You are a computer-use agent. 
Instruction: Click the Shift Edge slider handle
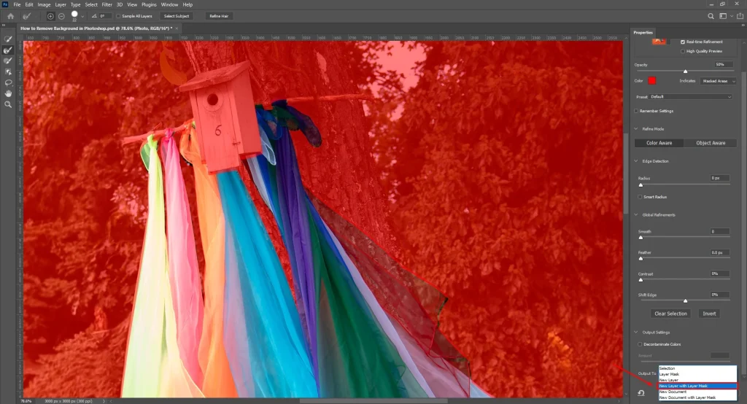pos(685,301)
